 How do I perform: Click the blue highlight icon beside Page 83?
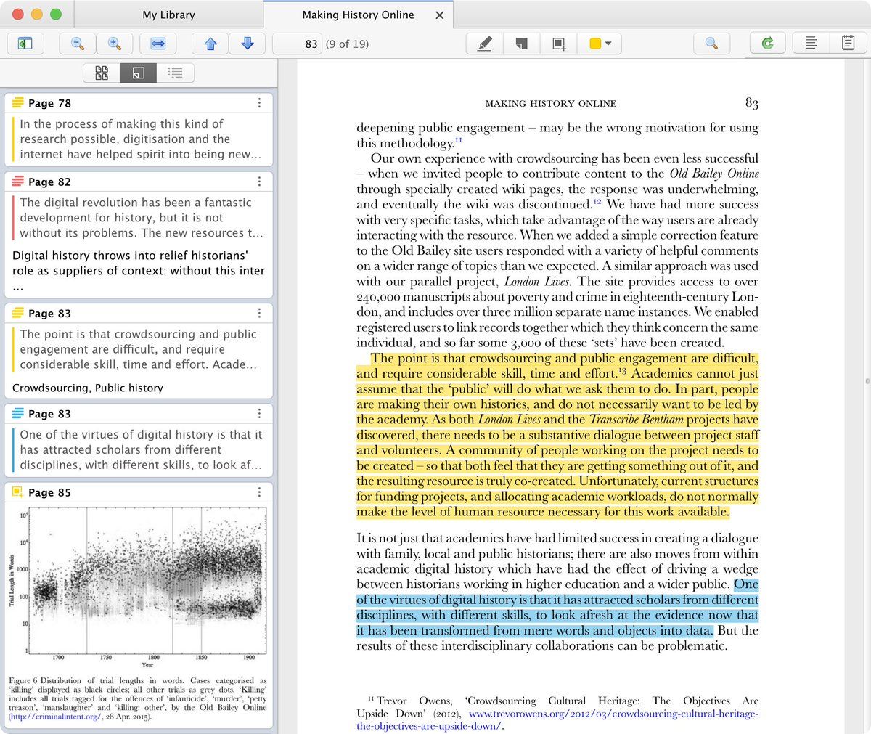tap(18, 413)
